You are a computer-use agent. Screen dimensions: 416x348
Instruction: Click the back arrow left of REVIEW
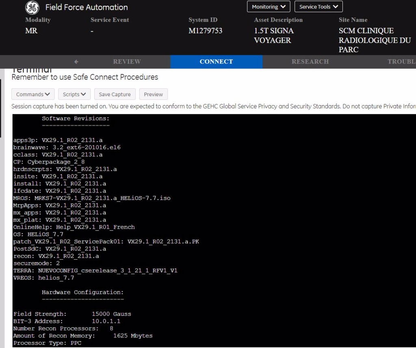pyautogui.click(x=76, y=62)
